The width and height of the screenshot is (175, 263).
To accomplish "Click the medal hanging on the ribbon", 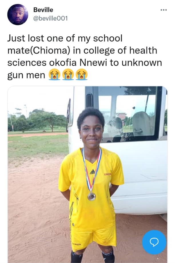I will click(92, 197).
